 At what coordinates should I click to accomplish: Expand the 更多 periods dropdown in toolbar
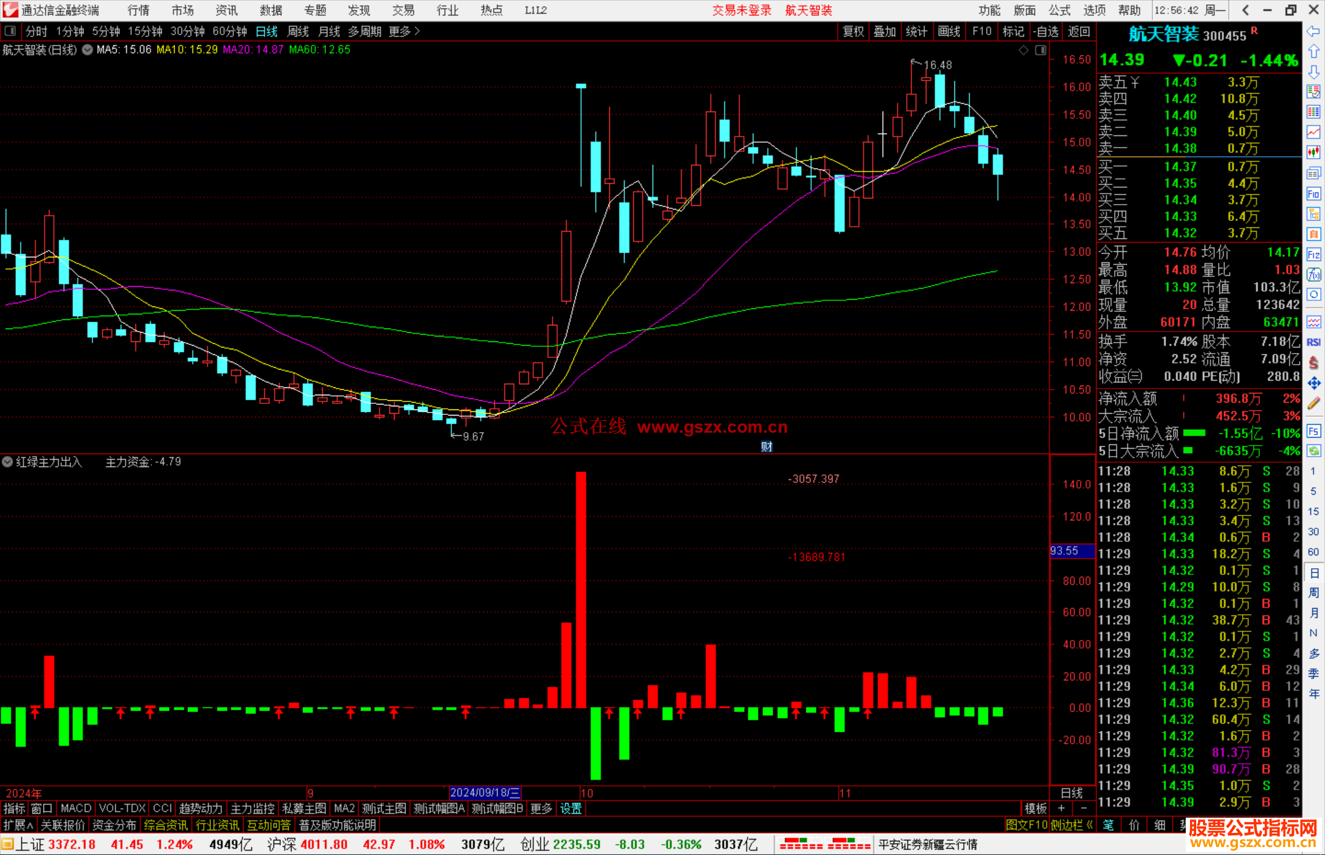[404, 31]
